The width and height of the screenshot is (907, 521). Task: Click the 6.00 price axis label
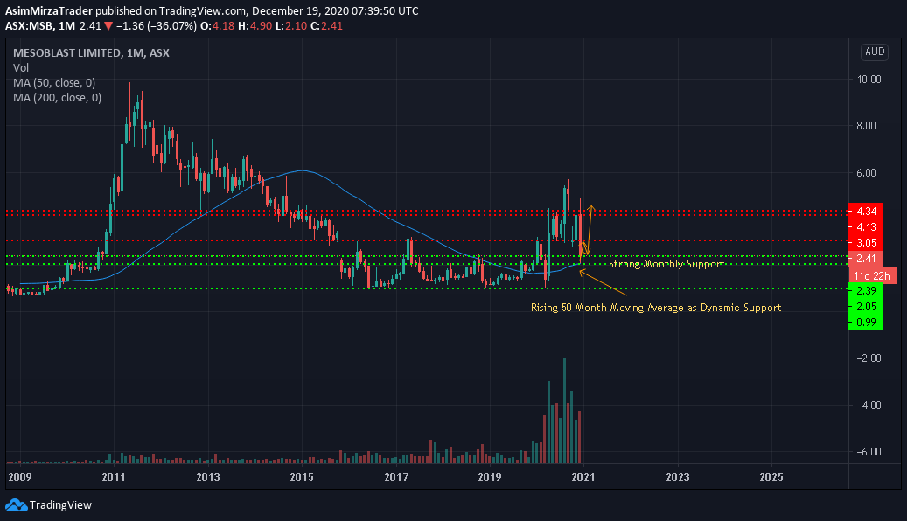(x=867, y=173)
